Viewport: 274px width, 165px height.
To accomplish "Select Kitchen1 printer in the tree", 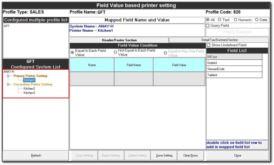I will click(29, 80).
